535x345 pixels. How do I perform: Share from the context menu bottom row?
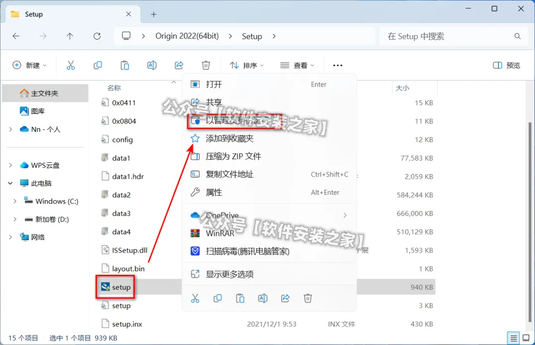pyautogui.click(x=285, y=299)
